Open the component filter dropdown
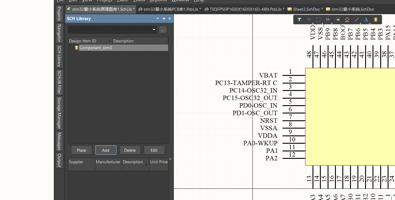395x200 pixels. point(154,30)
